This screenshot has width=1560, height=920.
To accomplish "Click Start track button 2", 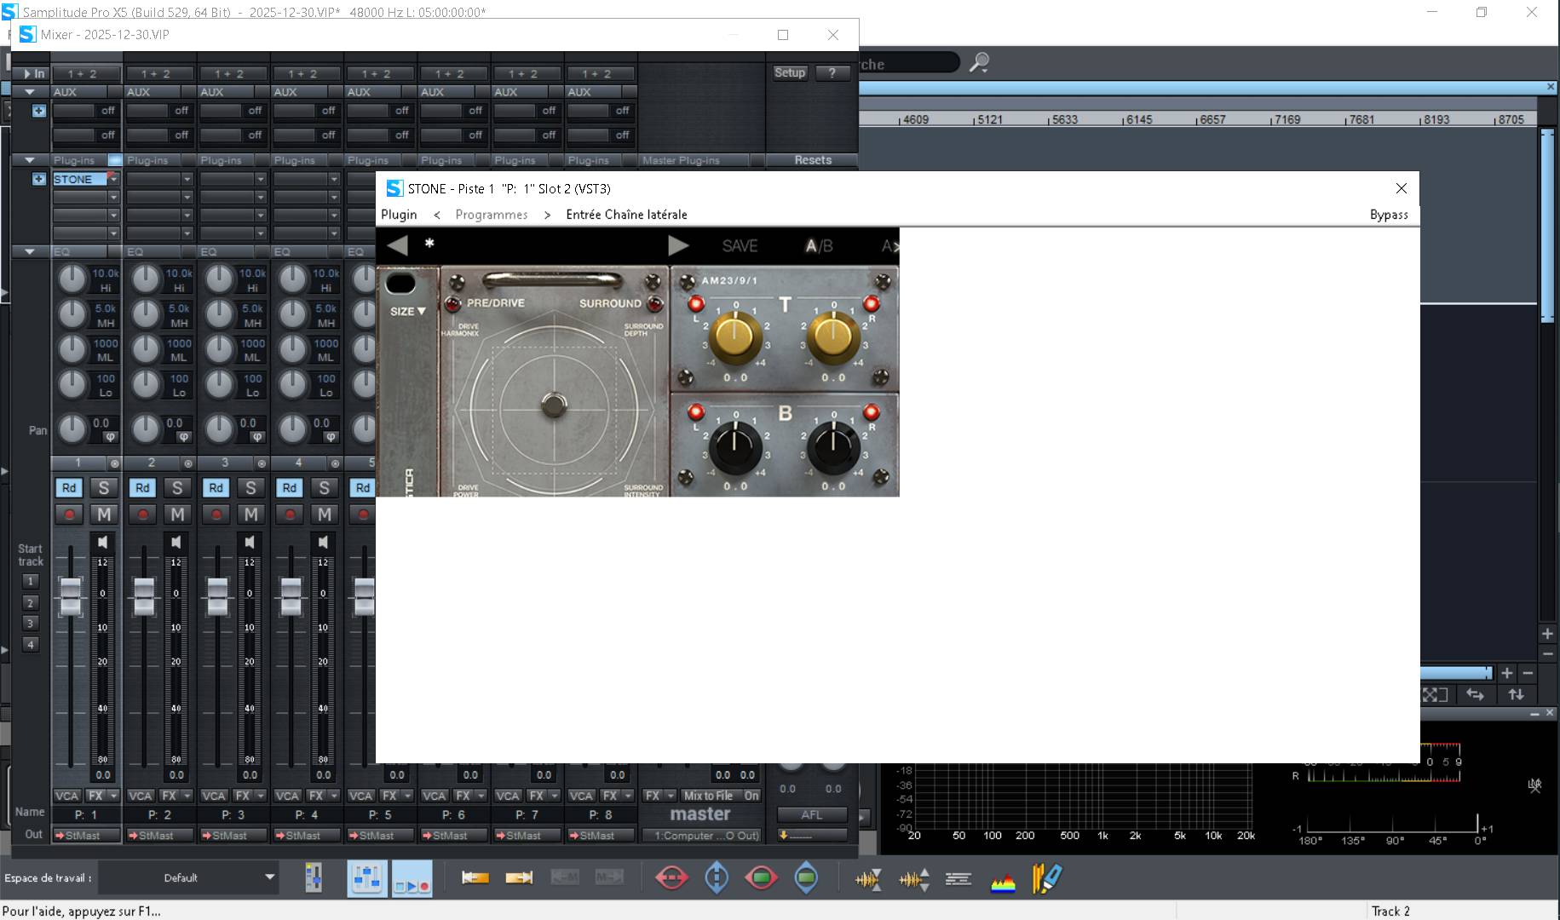I will pyautogui.click(x=31, y=603).
